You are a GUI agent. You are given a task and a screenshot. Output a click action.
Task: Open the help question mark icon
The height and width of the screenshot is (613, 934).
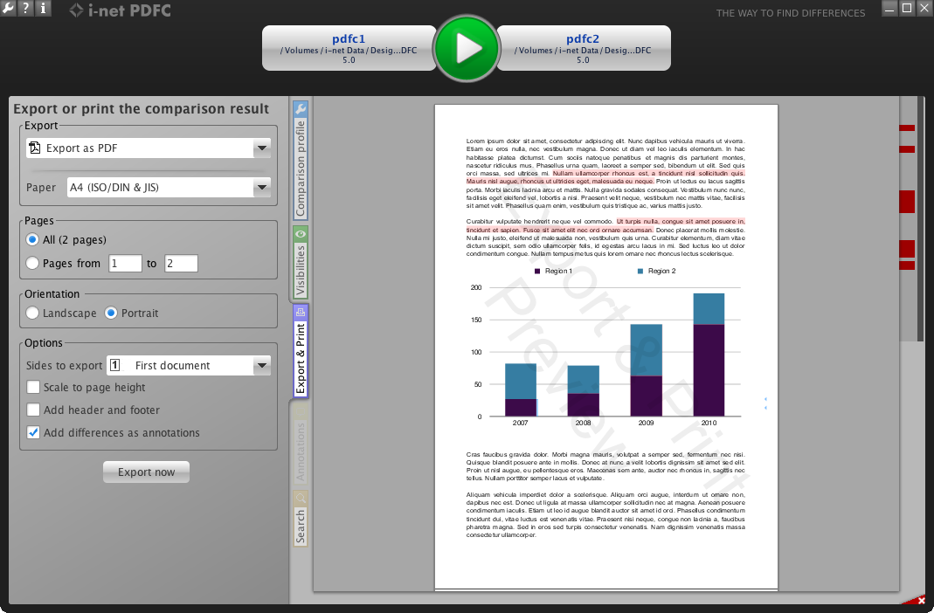[x=25, y=8]
